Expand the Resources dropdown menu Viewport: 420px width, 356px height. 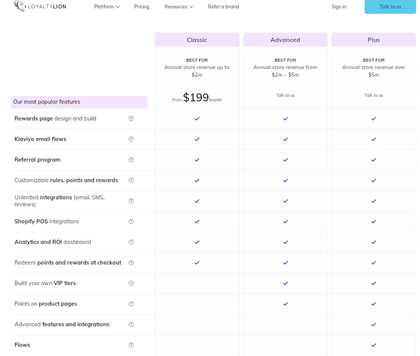point(179,7)
